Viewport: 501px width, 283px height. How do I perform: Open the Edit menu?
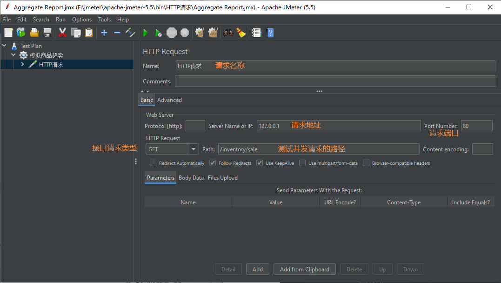pos(22,20)
